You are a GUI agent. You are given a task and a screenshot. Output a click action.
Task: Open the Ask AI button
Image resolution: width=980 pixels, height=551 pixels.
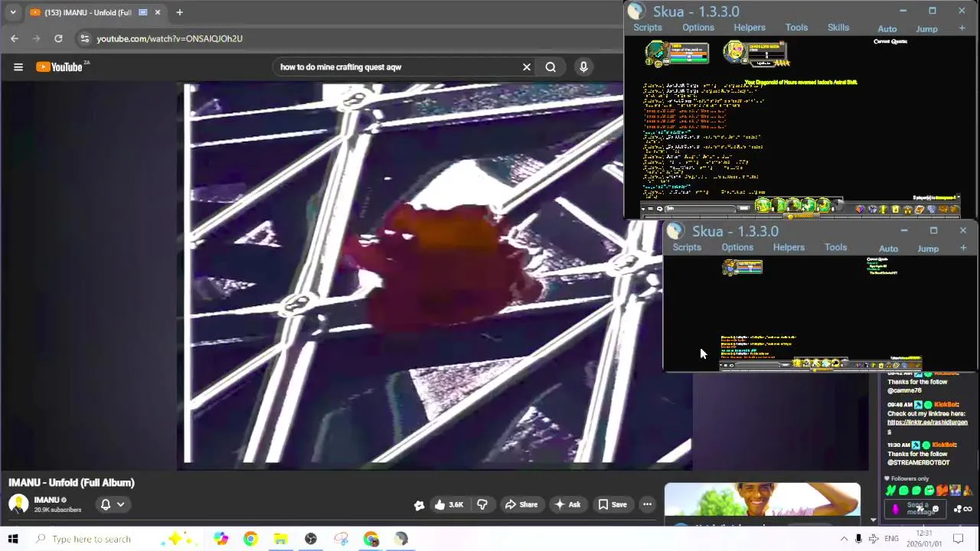(x=567, y=504)
